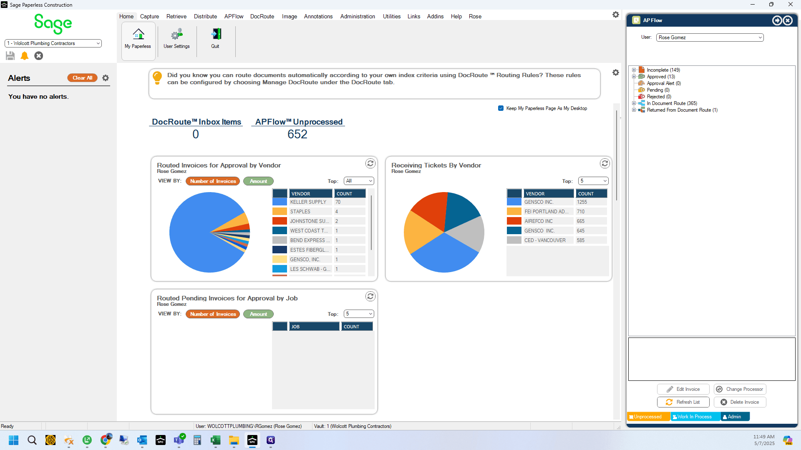This screenshot has height=450, width=801.
Task: Open Microsoft Teams from the taskbar
Action: click(179, 440)
